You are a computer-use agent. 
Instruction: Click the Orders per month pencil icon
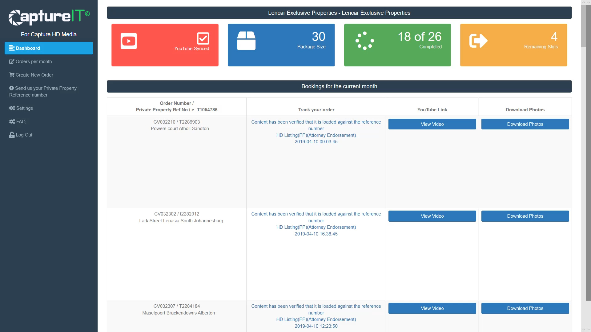click(x=11, y=61)
